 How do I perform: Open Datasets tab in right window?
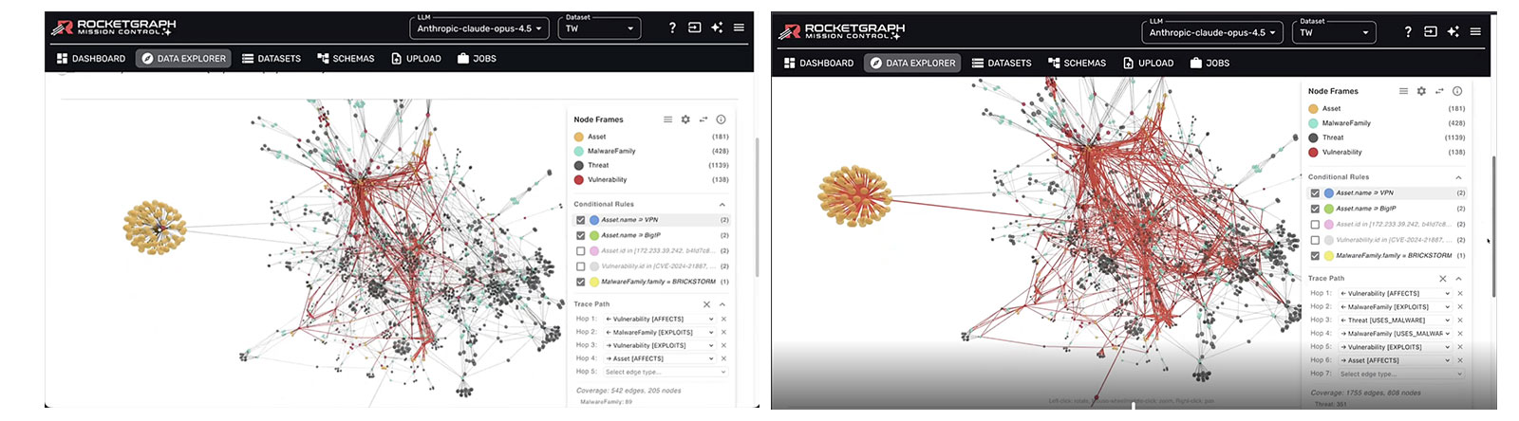1002,63
